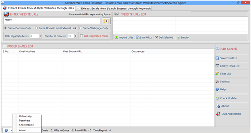Click the Del Selected X icon
The width and height of the screenshot is (251, 133).
coord(157,37)
